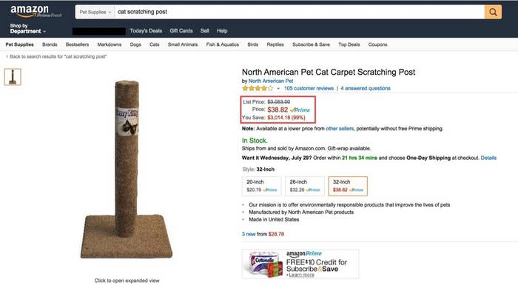This screenshot has width=518, height=288.
Task: Go to the Cats category tab
Action: [154, 44]
